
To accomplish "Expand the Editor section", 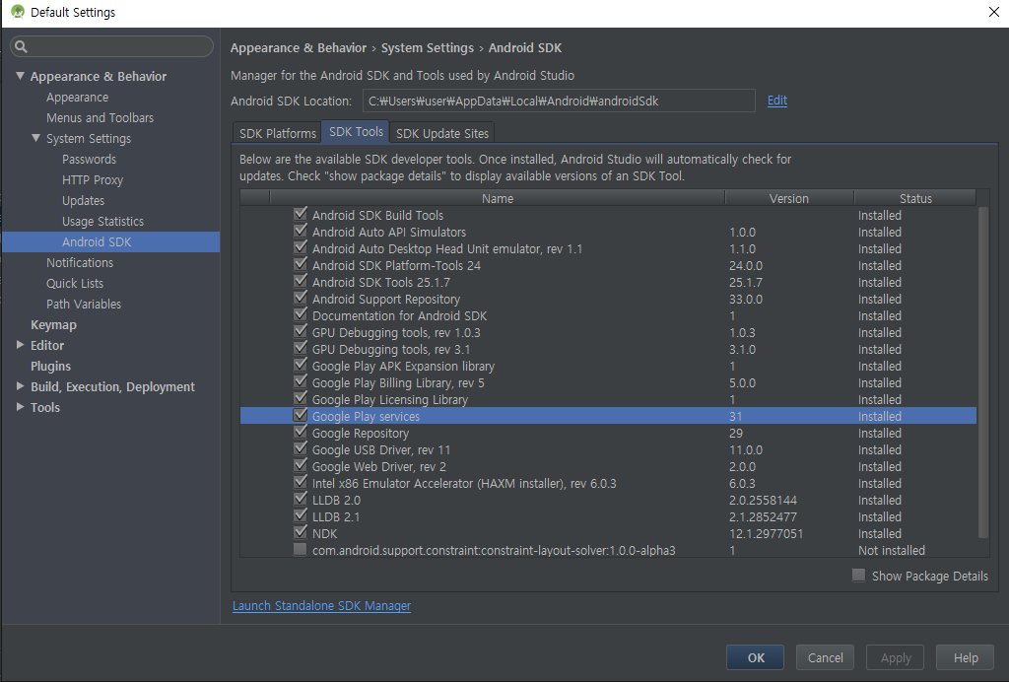I will 20,345.
